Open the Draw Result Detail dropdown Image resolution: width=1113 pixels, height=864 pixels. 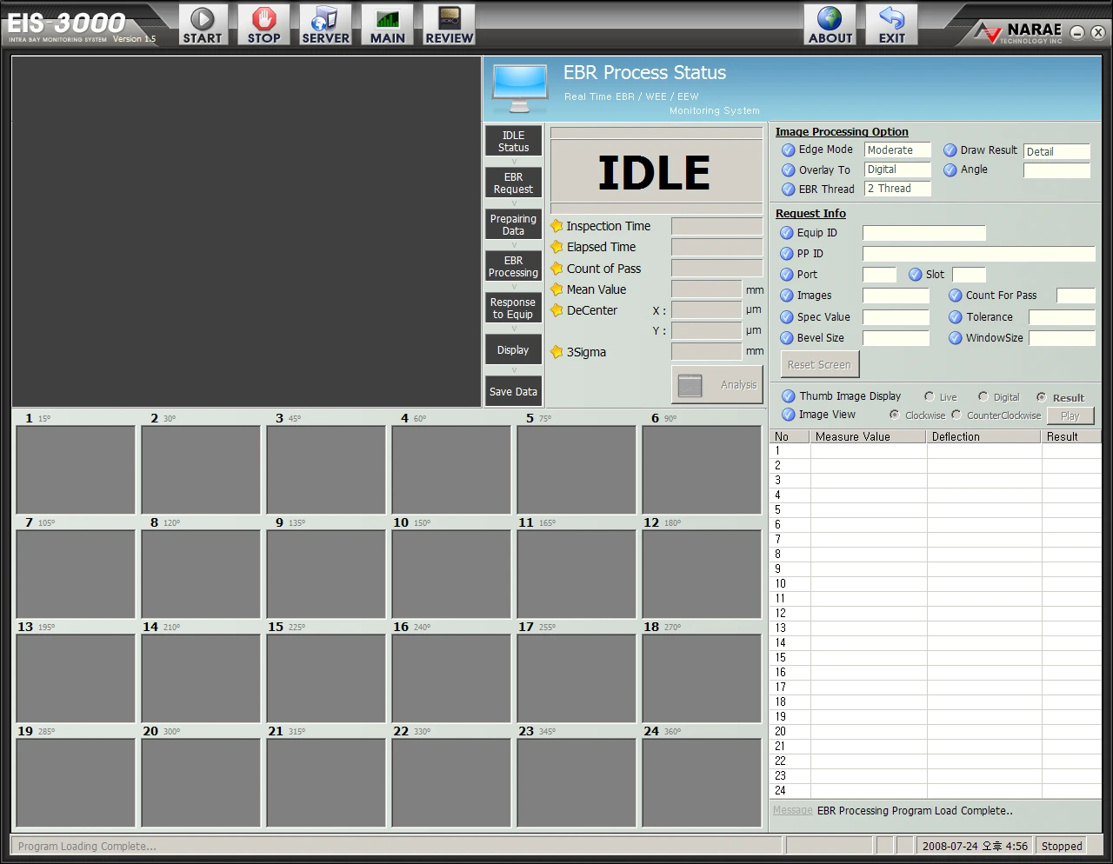pos(1056,152)
